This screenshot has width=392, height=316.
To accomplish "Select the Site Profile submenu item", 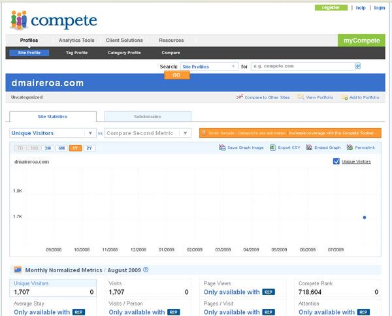I will 29,53.
